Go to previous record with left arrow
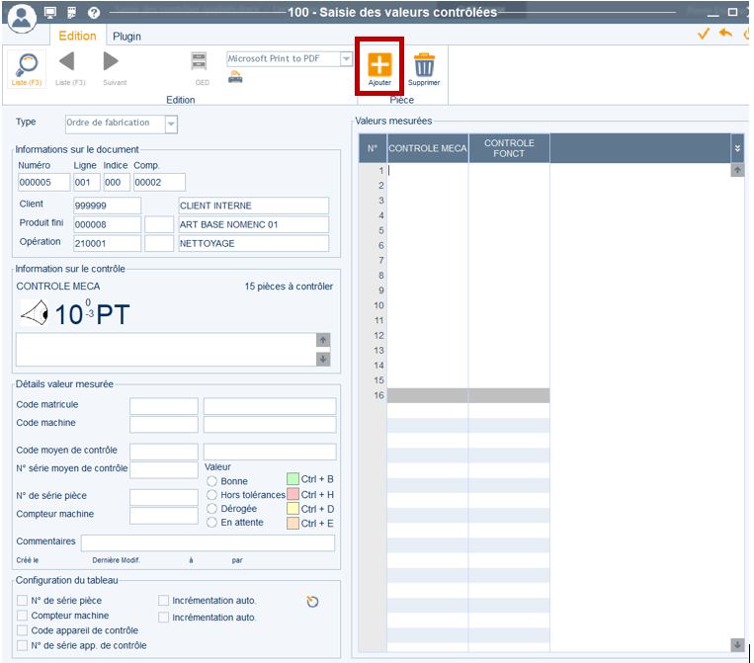Screen dimensions: 754x663 (x=67, y=61)
